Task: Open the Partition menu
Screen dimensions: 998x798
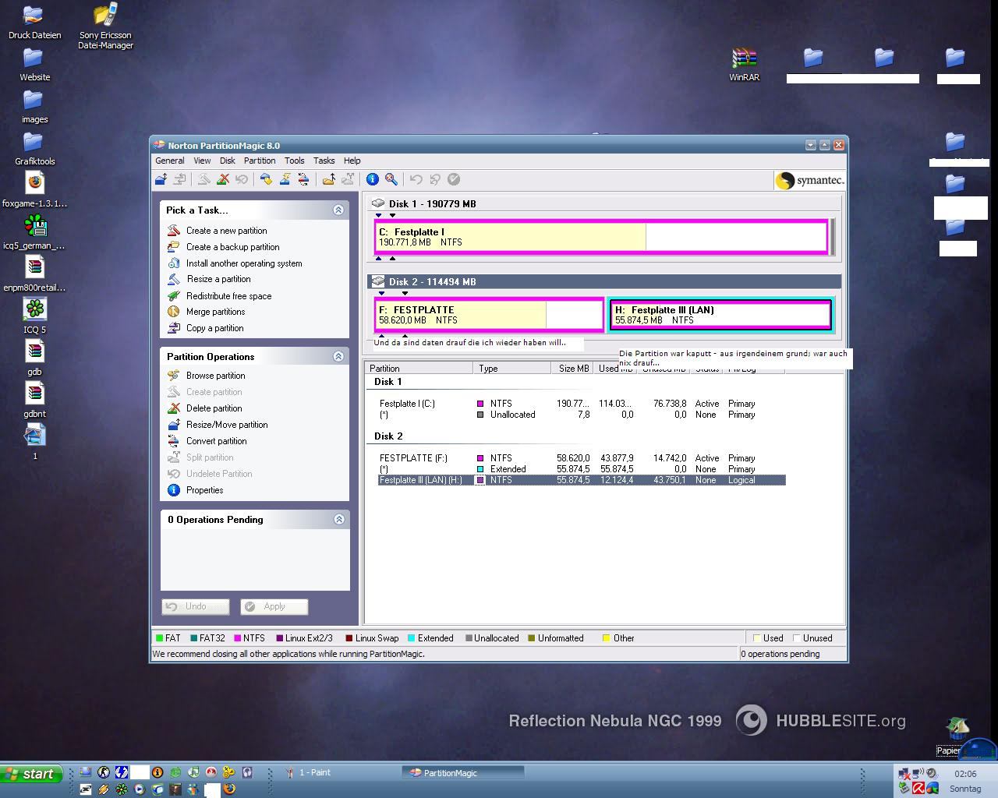Action: (x=260, y=161)
